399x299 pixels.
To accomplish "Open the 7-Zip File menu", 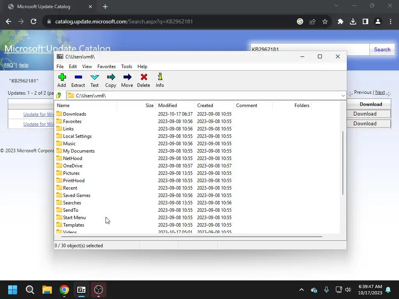I will [60, 66].
